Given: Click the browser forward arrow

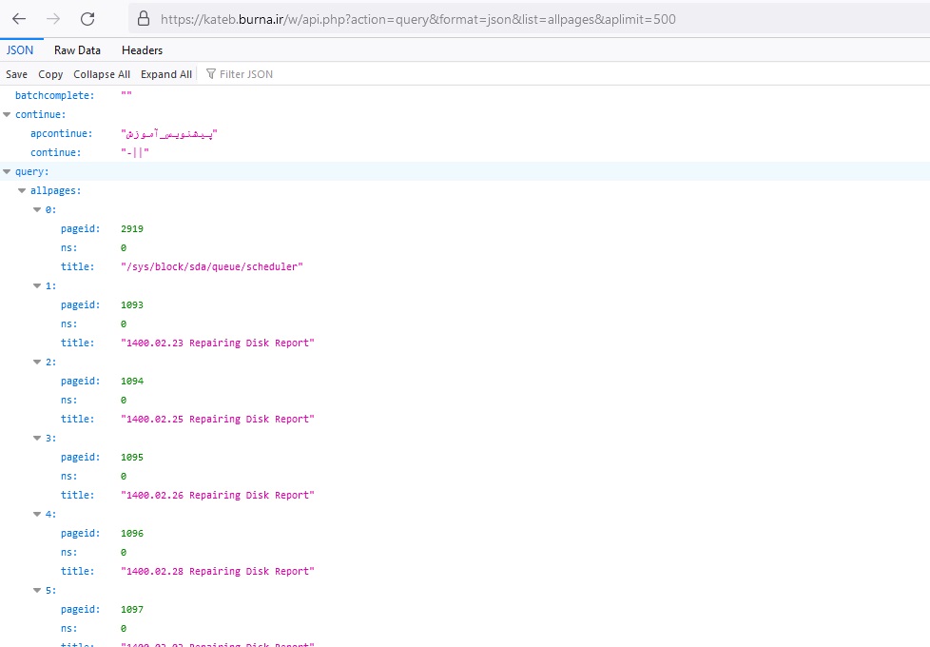Looking at the screenshot, I should (x=53, y=19).
